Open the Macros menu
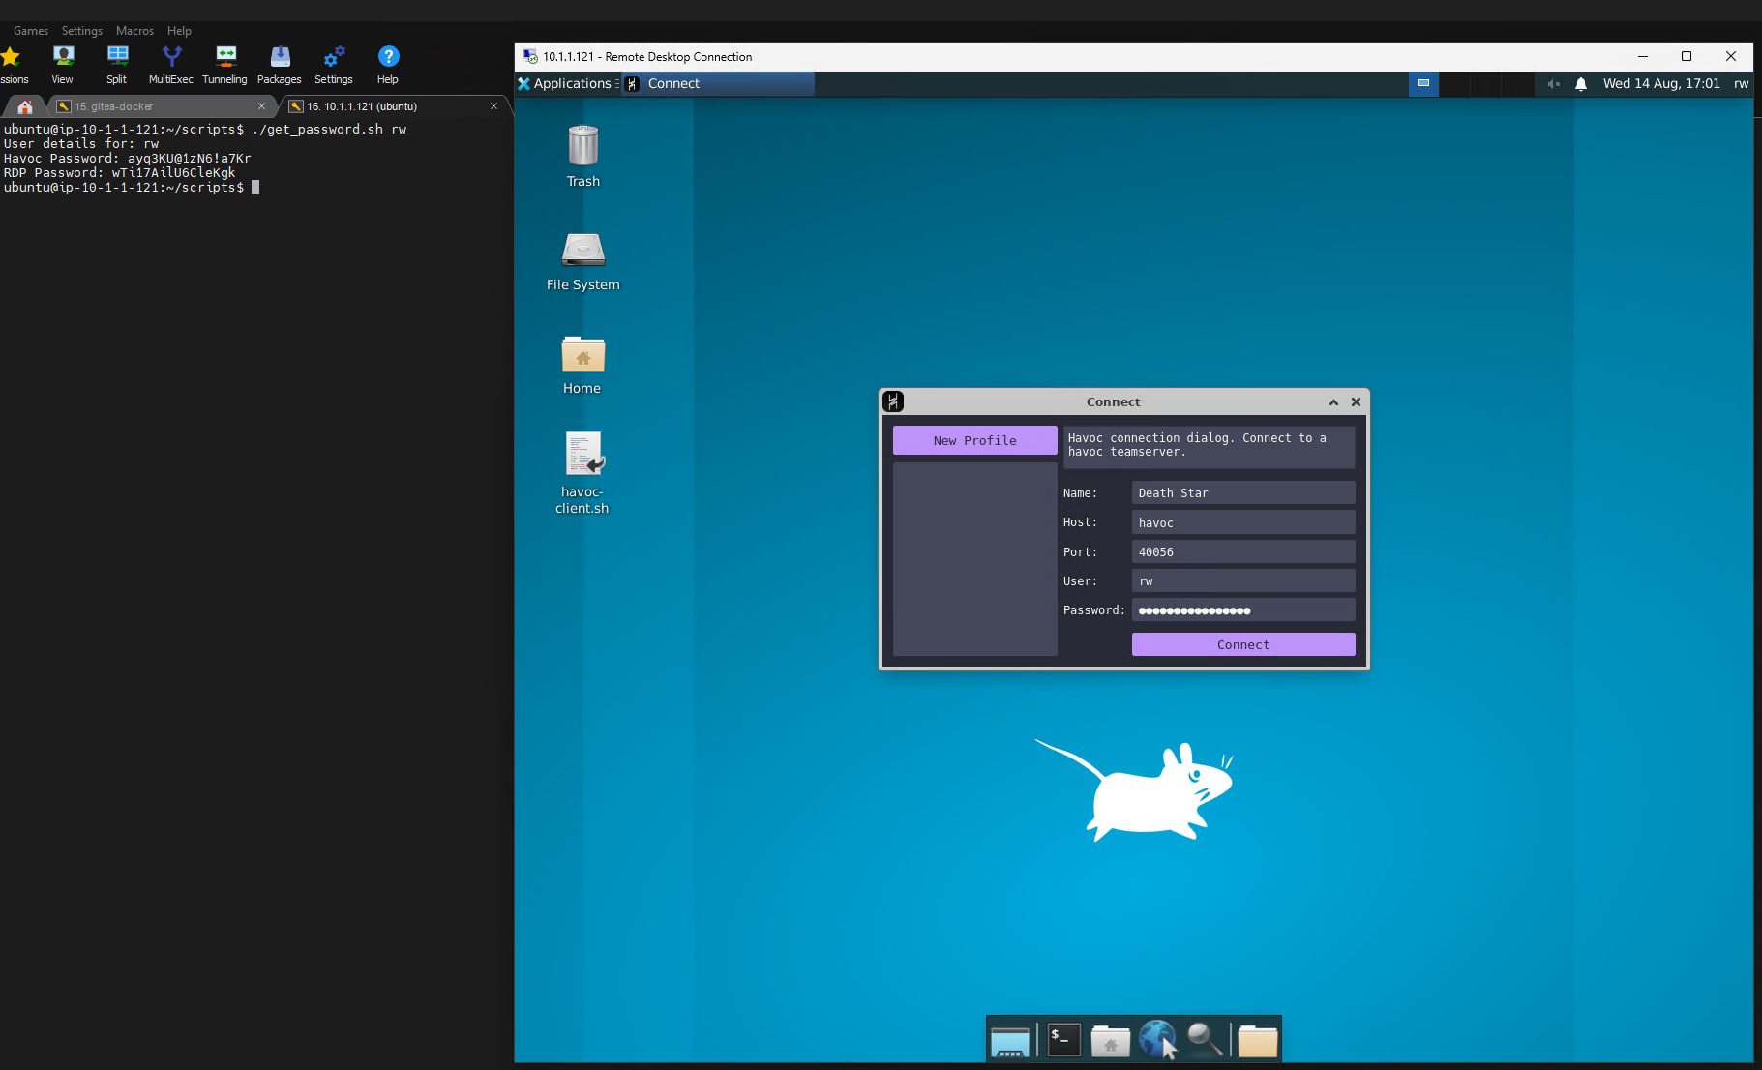This screenshot has width=1762, height=1070. [134, 31]
